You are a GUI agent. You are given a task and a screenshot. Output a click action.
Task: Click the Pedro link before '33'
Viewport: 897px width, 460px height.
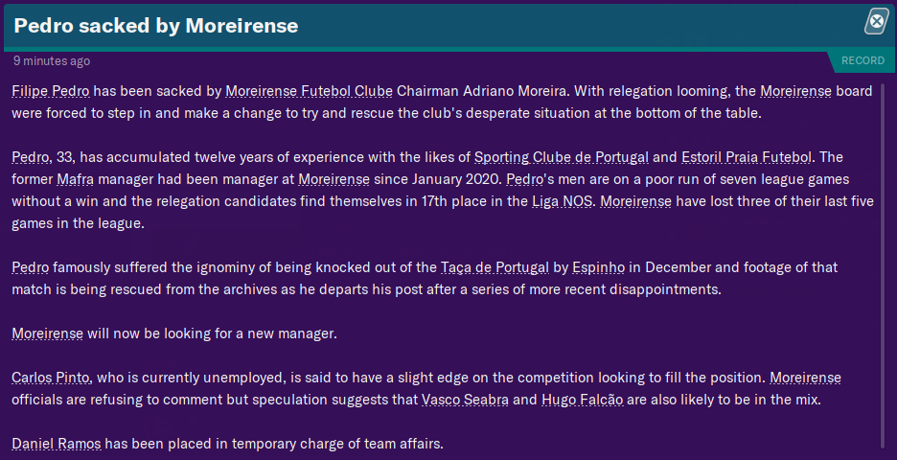31,157
